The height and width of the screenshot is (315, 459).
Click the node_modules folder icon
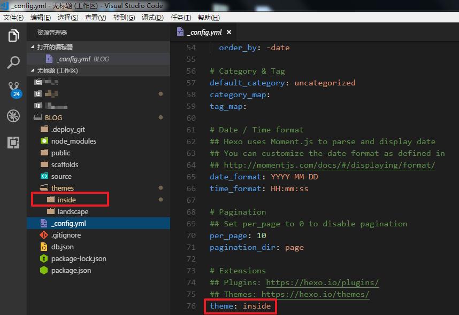click(44, 141)
